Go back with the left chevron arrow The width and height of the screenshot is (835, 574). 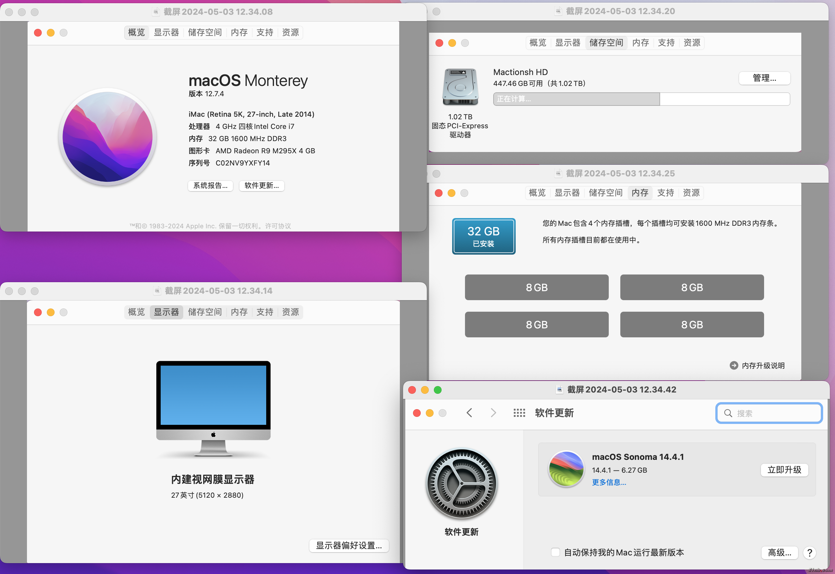coord(469,412)
